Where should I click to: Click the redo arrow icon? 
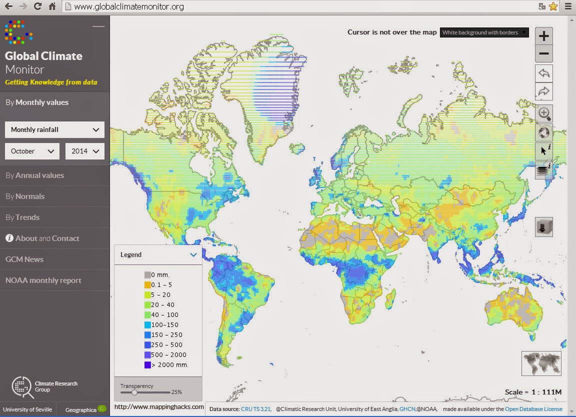tap(543, 91)
